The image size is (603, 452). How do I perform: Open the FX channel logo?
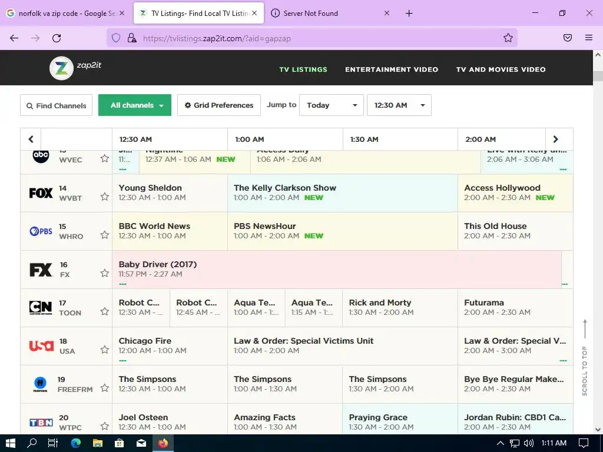41,270
